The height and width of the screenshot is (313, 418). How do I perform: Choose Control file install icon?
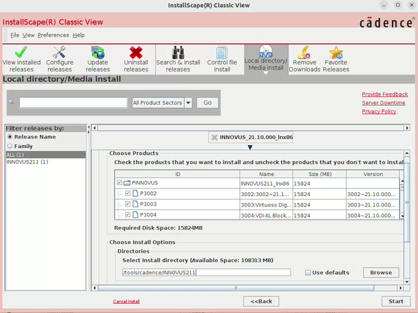coord(222,54)
